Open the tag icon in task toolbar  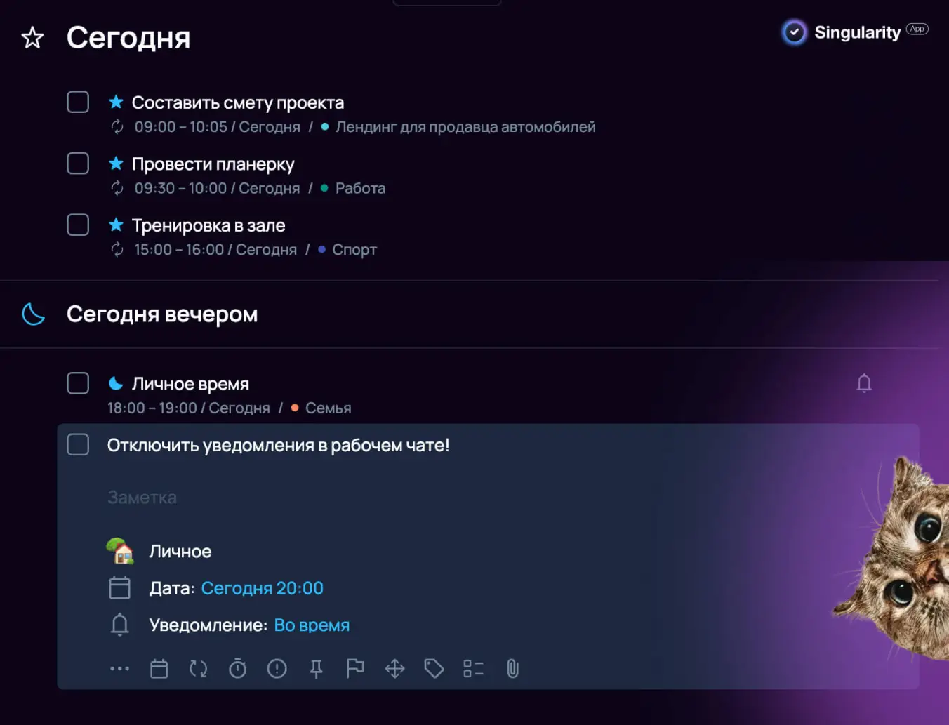click(434, 669)
